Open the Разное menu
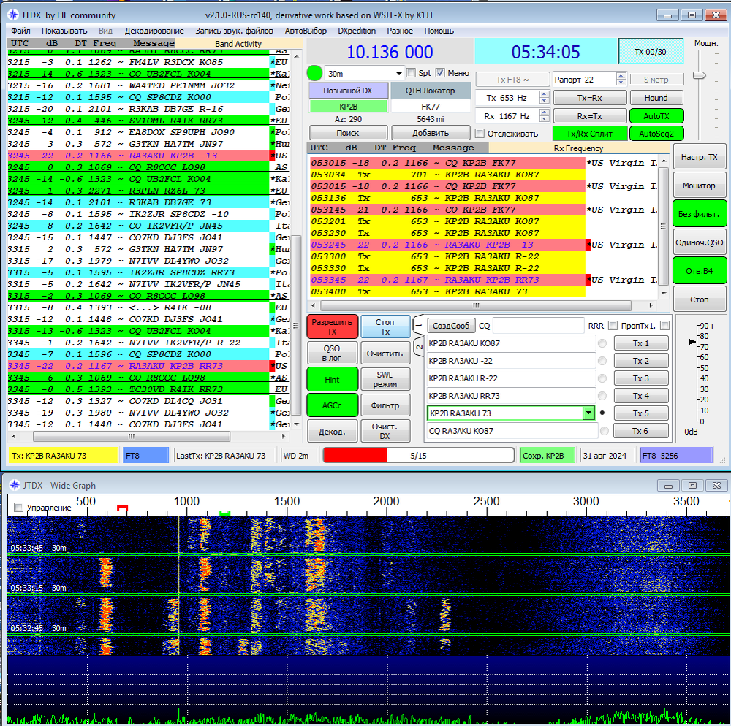 400,31
